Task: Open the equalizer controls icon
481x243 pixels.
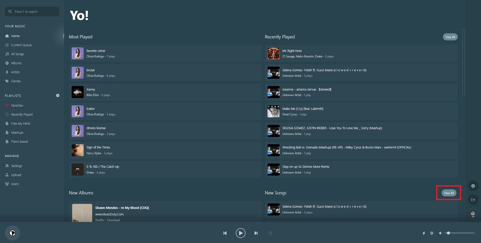Action: (432, 233)
